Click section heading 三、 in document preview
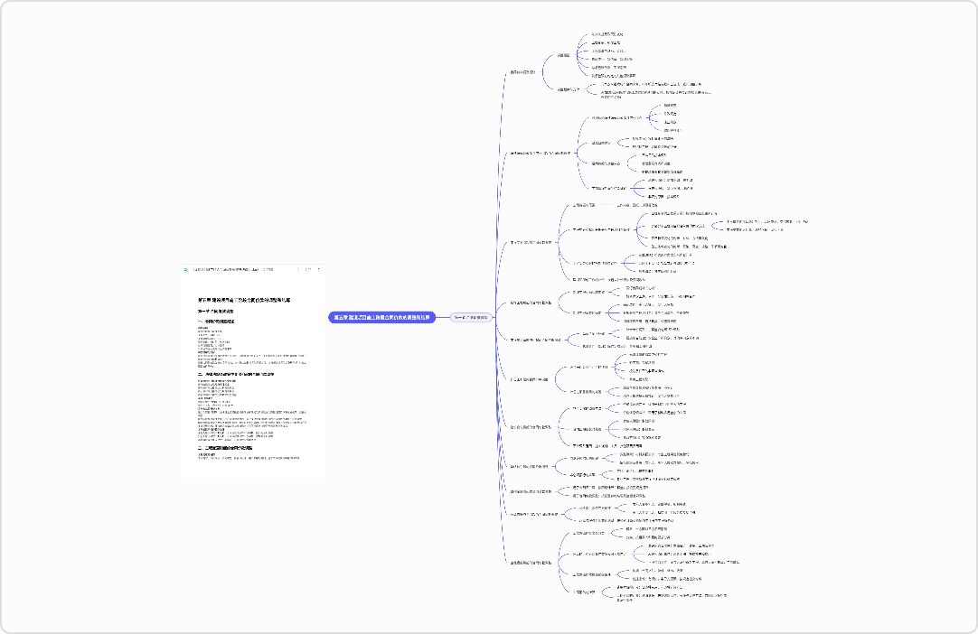The height and width of the screenshot is (634, 978). 230,448
